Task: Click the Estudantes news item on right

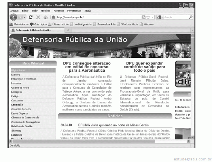Action: [x=183, y=111]
